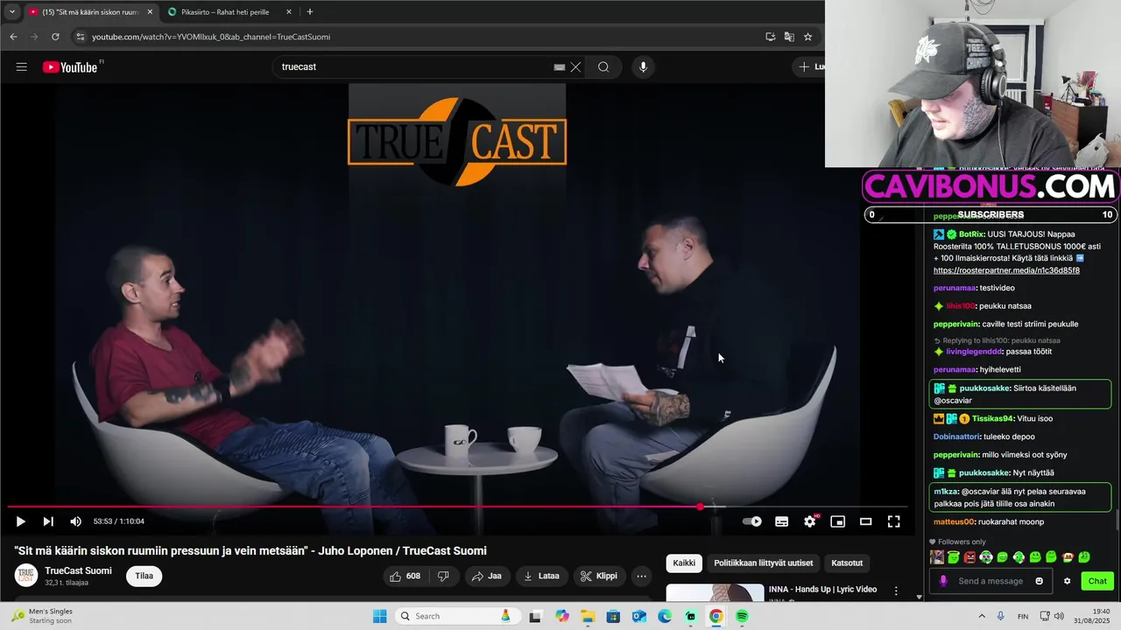Bookmark this page with the star
1121x630 pixels.
pyautogui.click(x=808, y=37)
